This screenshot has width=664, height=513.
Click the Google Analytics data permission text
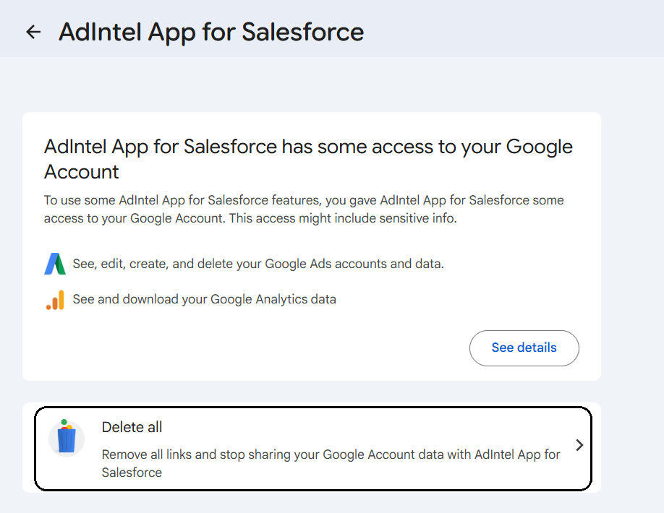pyautogui.click(x=205, y=299)
